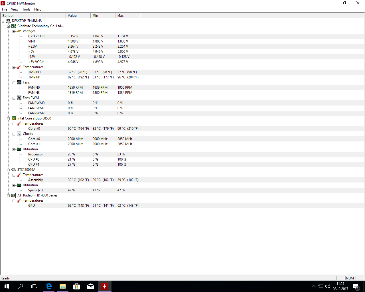The width and height of the screenshot is (365, 292).
Task: Click the Utilization icon under ST3120026A
Action: (19, 185)
